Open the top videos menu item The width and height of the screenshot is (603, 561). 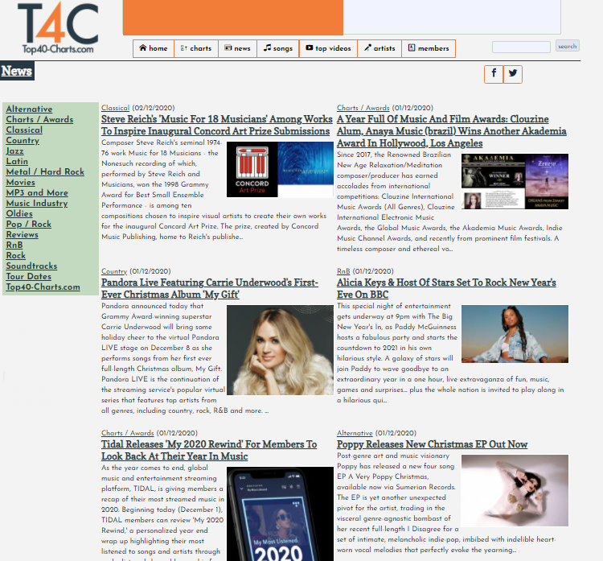tap(328, 48)
